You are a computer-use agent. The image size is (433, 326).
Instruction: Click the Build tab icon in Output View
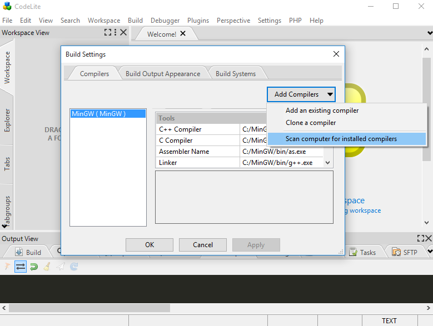coord(19,252)
